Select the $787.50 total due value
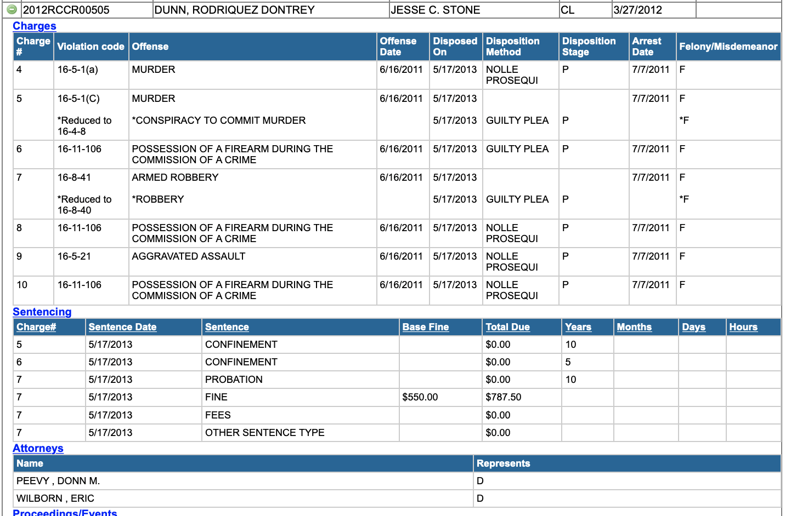Image resolution: width=791 pixels, height=516 pixels. tap(504, 397)
